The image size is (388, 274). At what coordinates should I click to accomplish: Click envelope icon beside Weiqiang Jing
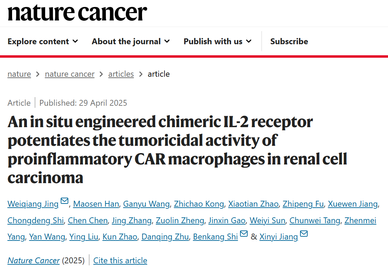(64, 201)
